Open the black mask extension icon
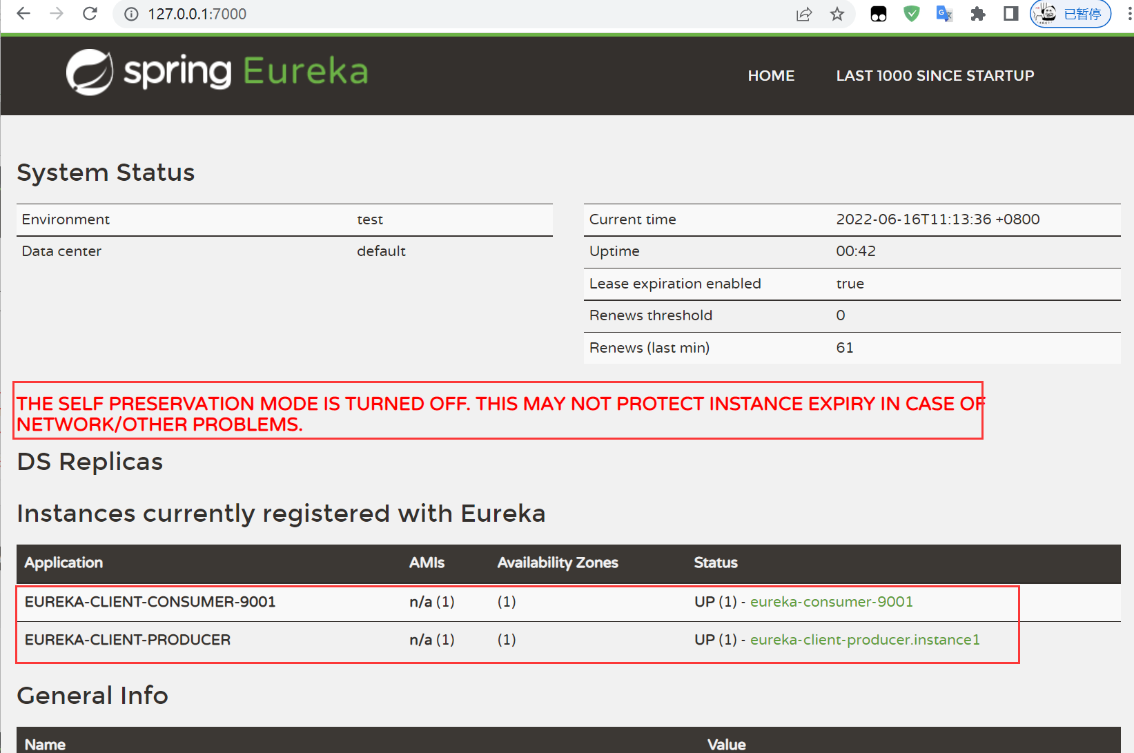 pos(879,14)
